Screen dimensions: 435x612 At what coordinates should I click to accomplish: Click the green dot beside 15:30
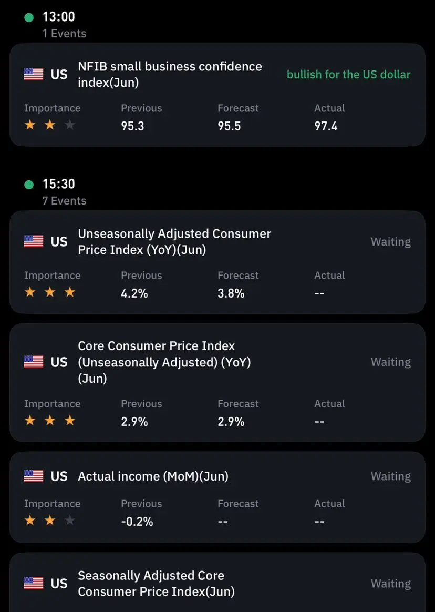[29, 184]
